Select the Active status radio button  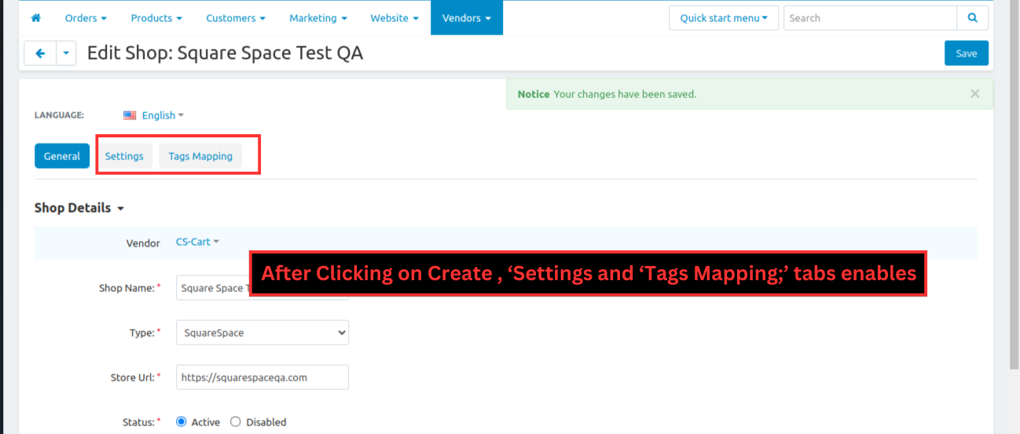pos(182,422)
